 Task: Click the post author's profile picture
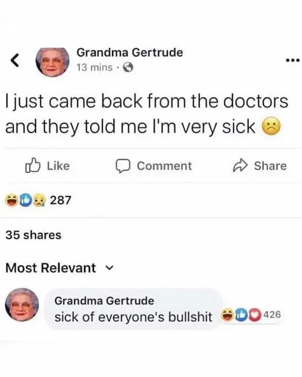[52, 62]
